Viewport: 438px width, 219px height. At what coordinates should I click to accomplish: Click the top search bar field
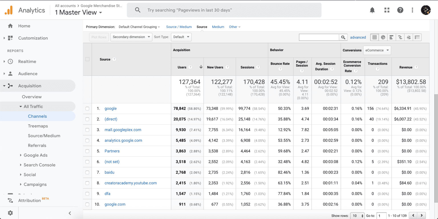[x=224, y=10]
